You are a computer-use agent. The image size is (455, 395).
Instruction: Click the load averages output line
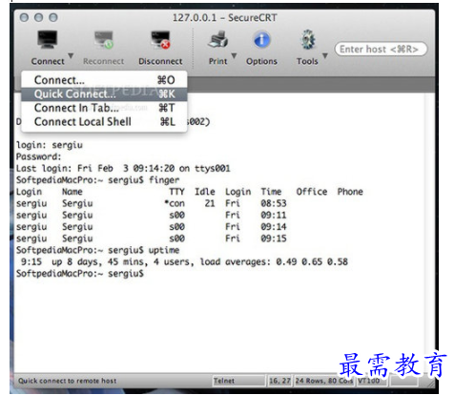[x=184, y=262]
